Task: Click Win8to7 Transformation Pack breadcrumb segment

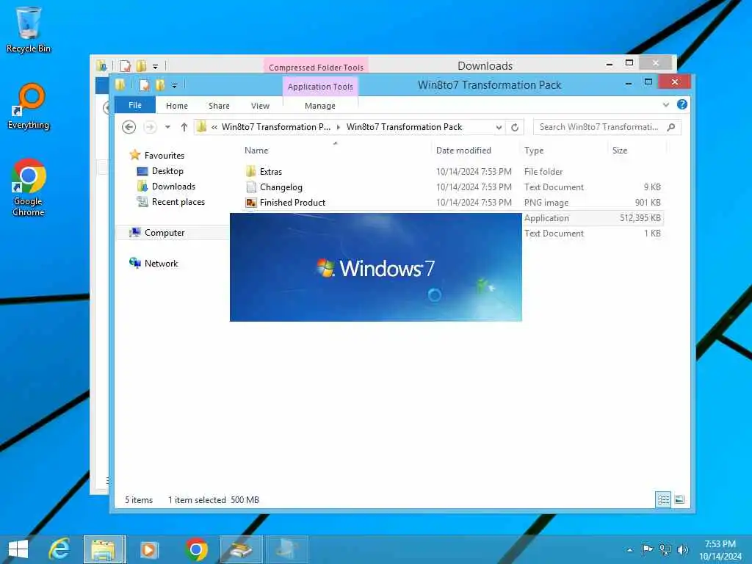Action: pyautogui.click(x=405, y=127)
